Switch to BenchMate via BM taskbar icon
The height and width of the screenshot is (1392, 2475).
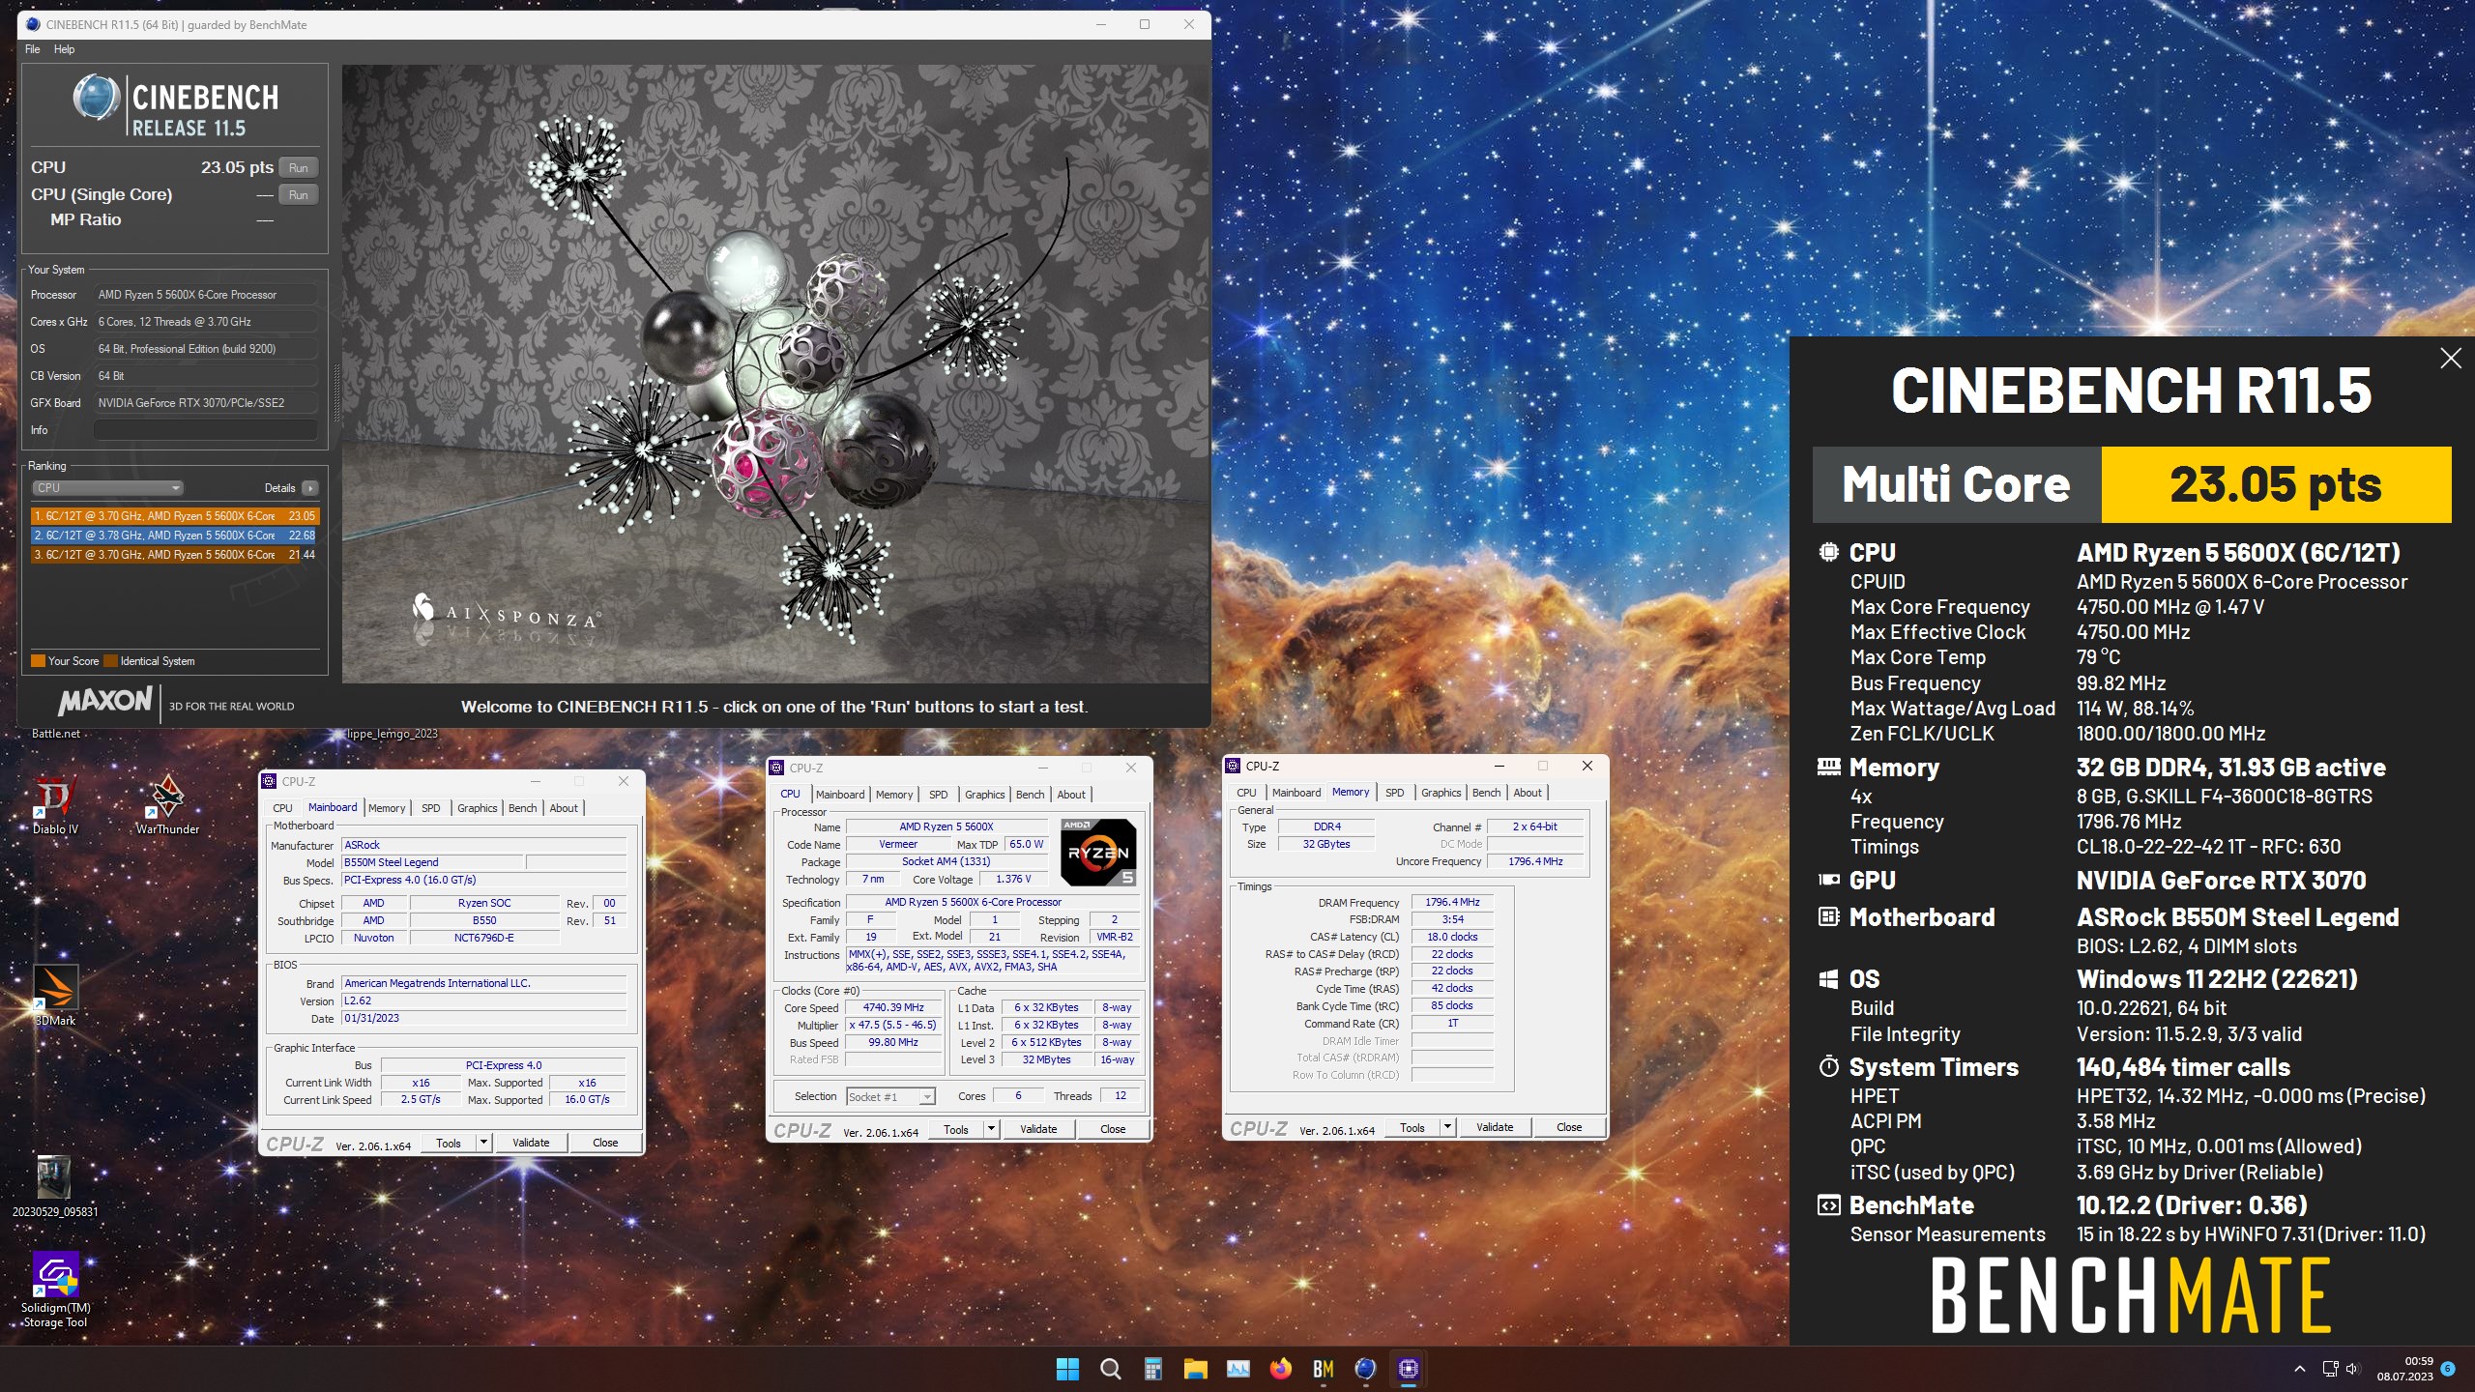tap(1324, 1369)
